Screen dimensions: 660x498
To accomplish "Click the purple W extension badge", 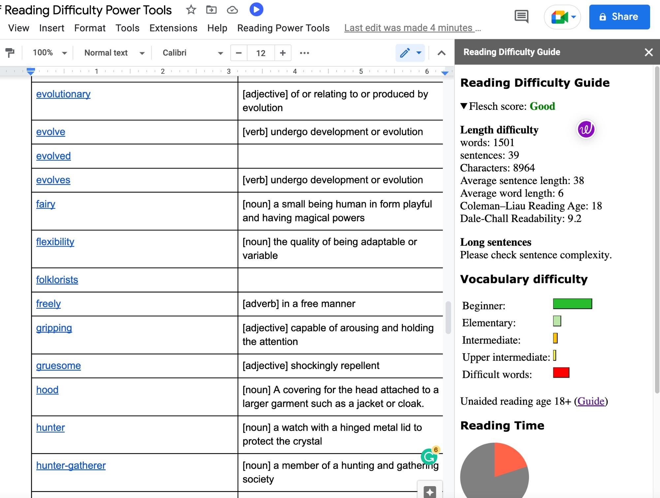I will tap(586, 129).
